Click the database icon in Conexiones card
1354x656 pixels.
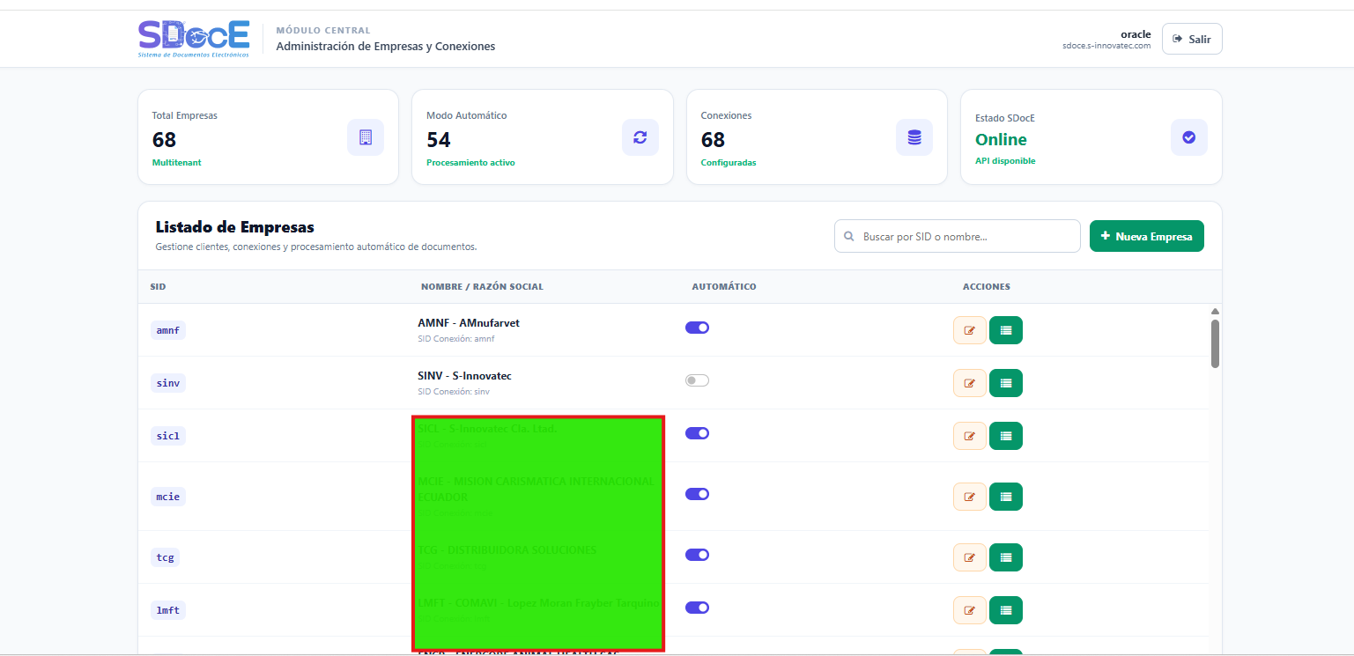pyautogui.click(x=914, y=137)
